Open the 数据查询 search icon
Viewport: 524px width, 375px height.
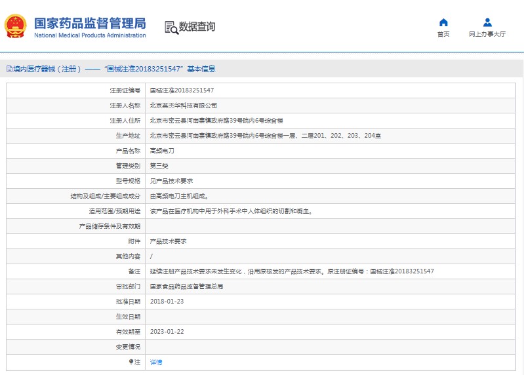pyautogui.click(x=172, y=28)
